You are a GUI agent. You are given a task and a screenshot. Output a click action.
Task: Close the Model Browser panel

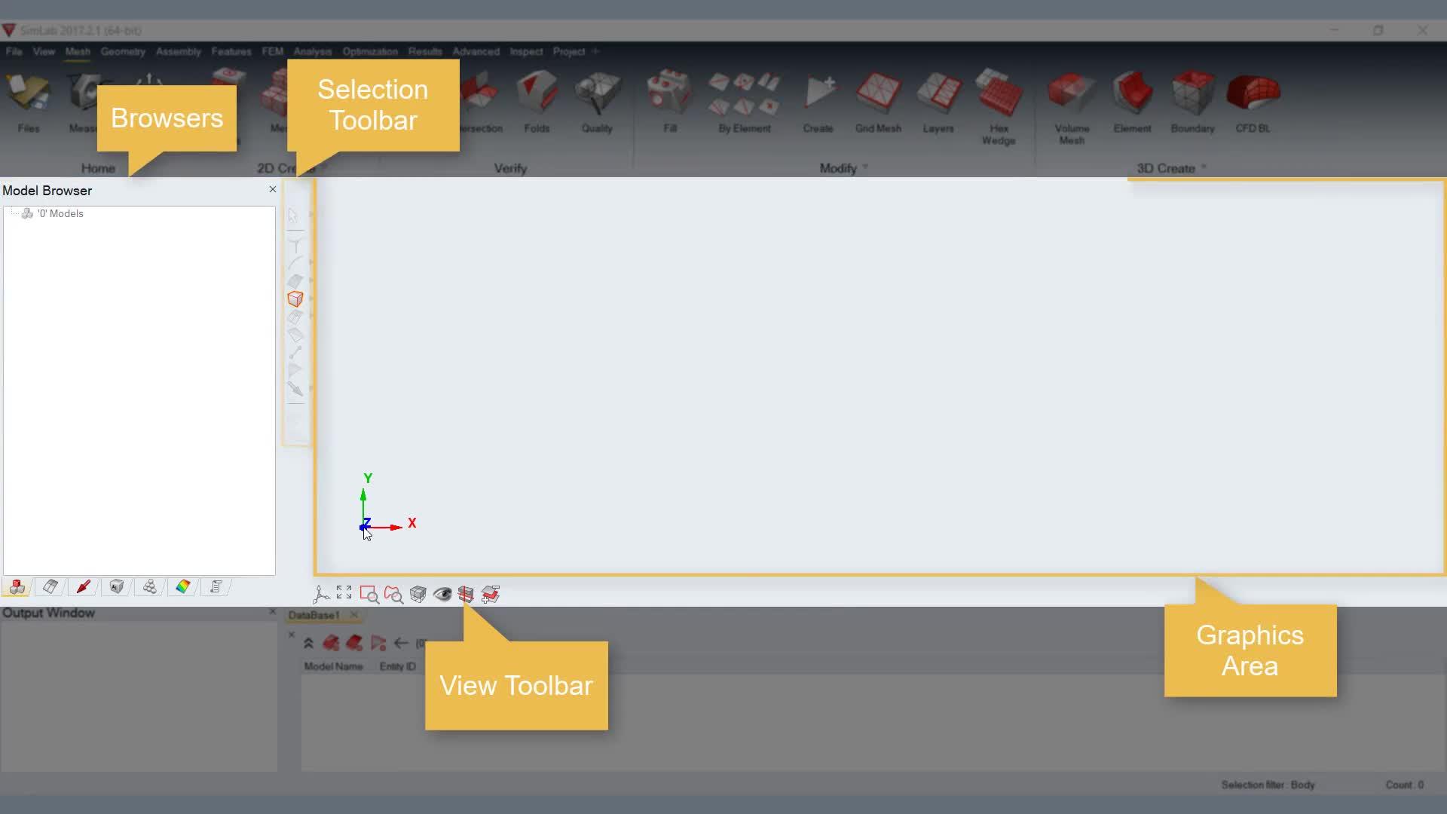pyautogui.click(x=273, y=189)
